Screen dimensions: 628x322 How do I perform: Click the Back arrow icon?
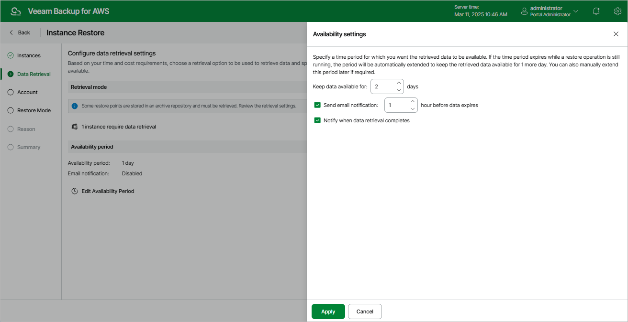pos(11,32)
